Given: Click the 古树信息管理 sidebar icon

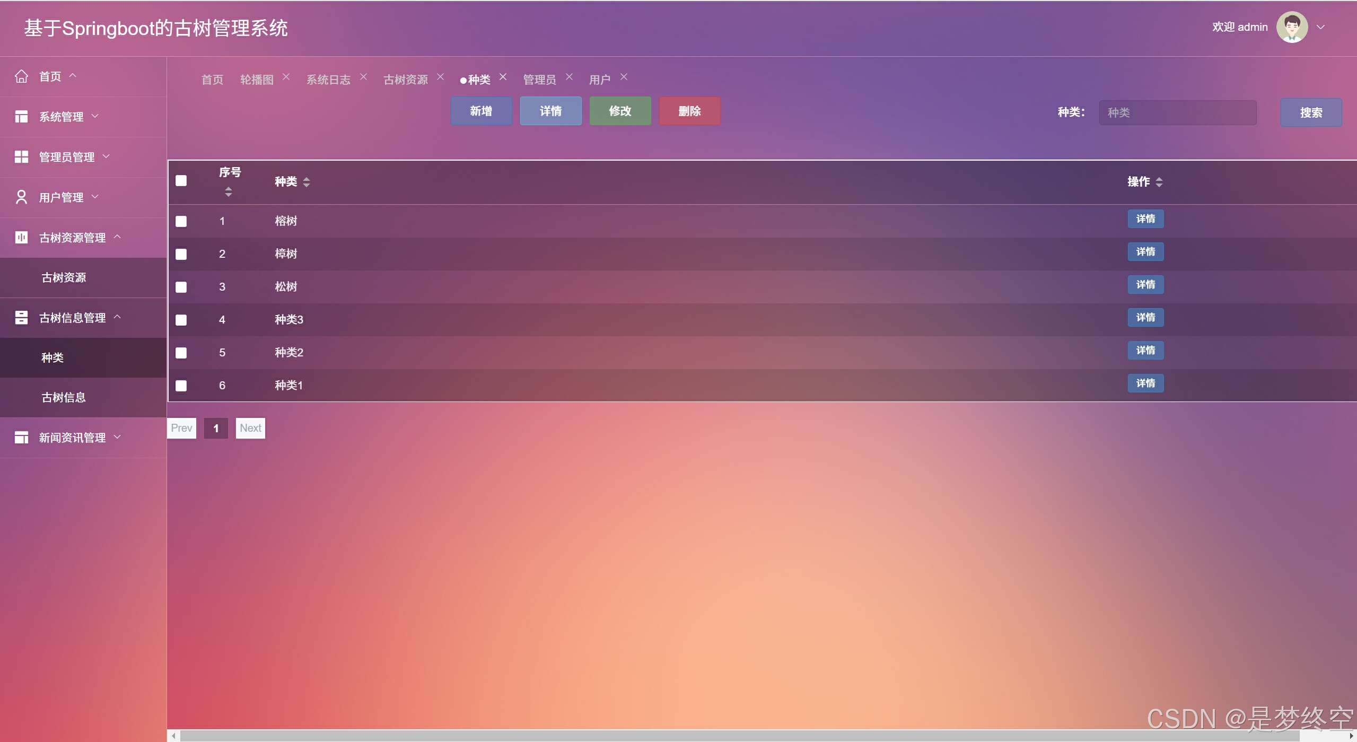Looking at the screenshot, I should coord(21,318).
